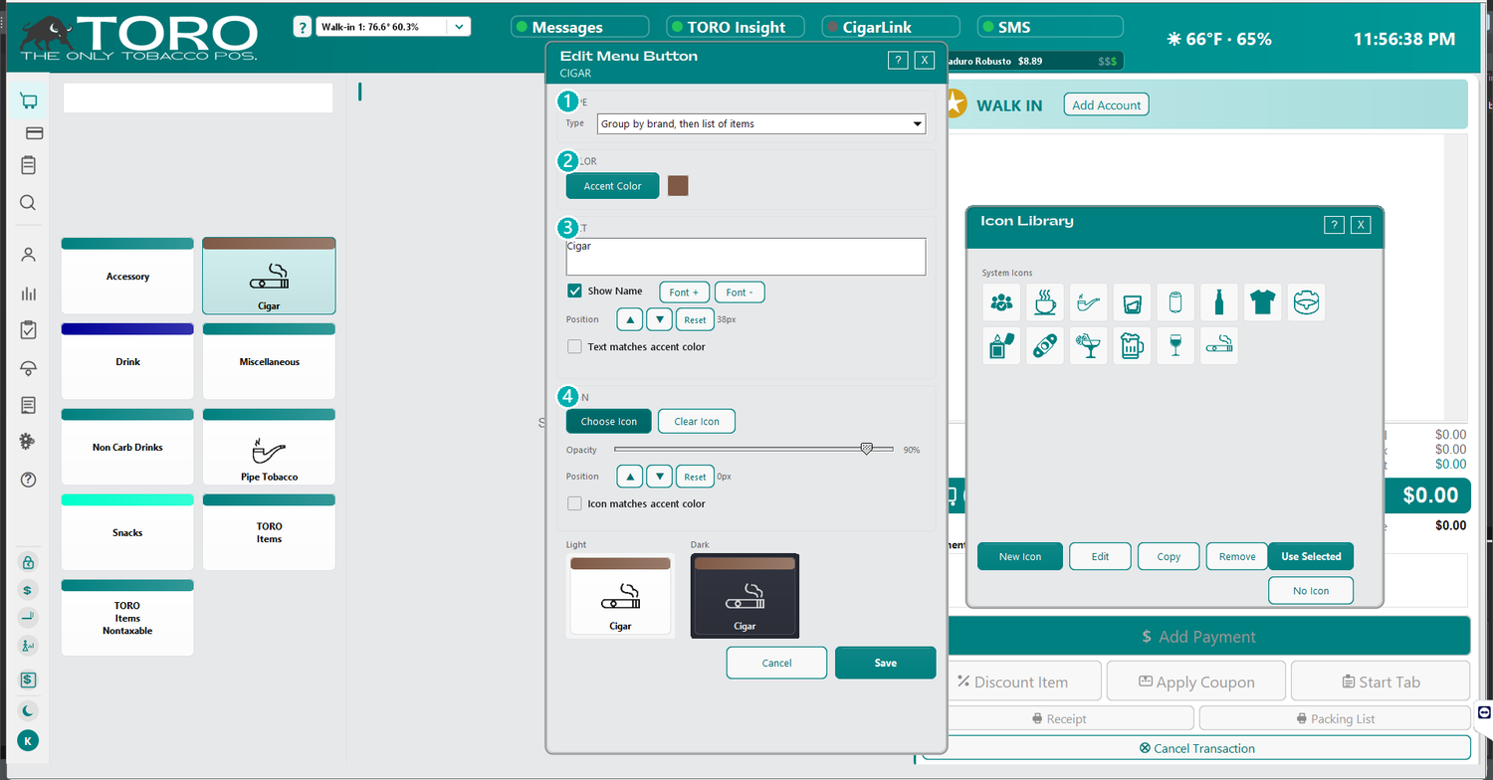
Task: Click the Opacity slider handle
Action: (866, 450)
